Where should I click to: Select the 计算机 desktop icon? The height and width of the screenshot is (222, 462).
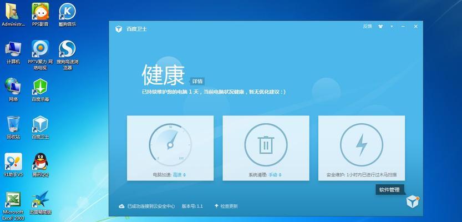point(13,53)
